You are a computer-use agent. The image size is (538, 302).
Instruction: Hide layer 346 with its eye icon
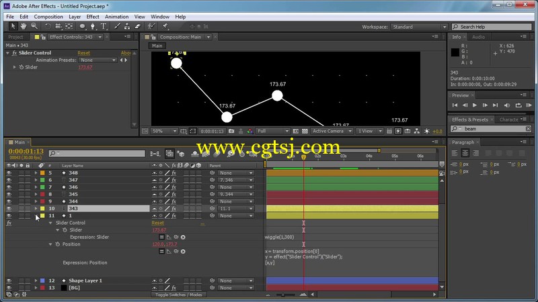pos(9,187)
